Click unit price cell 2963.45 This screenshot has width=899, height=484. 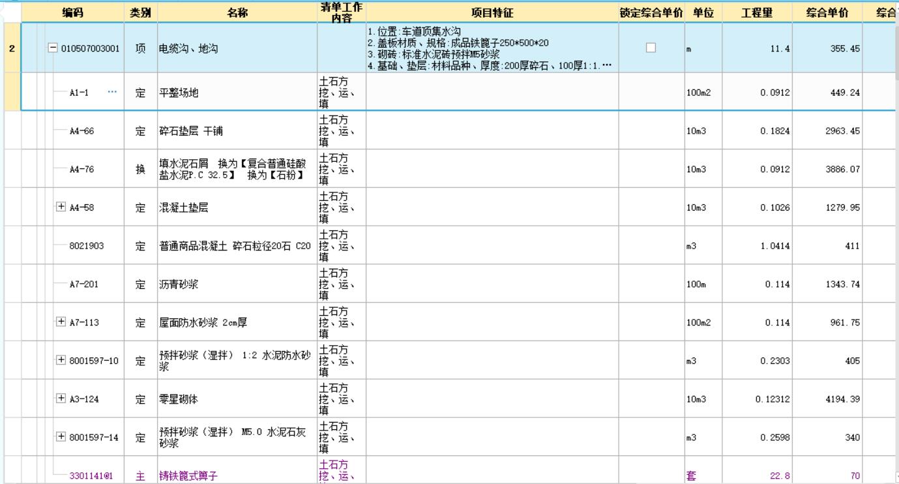click(827, 131)
